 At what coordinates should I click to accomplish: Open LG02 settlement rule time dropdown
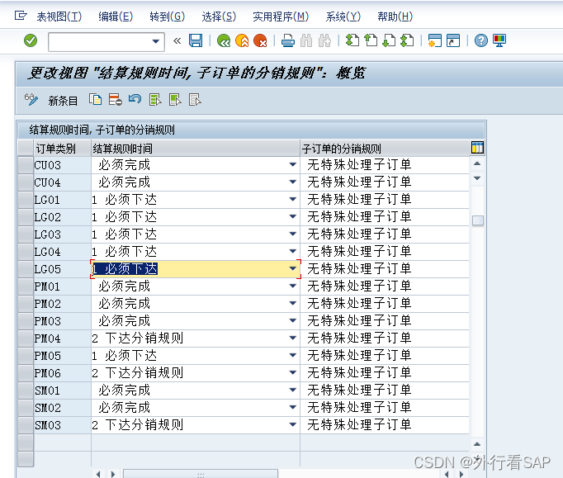pyautogui.click(x=293, y=217)
